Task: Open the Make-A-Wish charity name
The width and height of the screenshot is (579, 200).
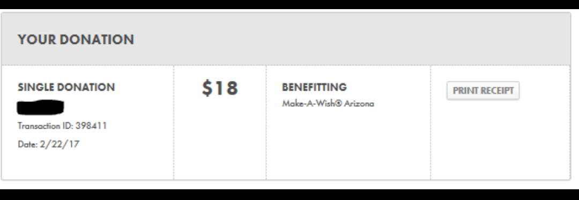Action: coord(328,103)
